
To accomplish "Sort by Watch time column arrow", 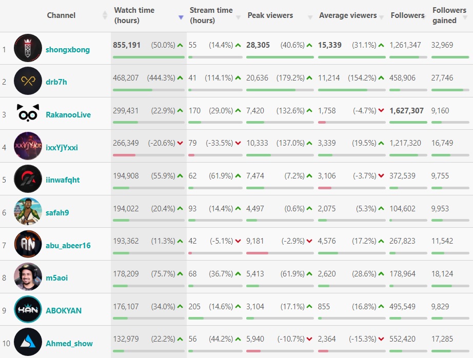I will coord(181,17).
